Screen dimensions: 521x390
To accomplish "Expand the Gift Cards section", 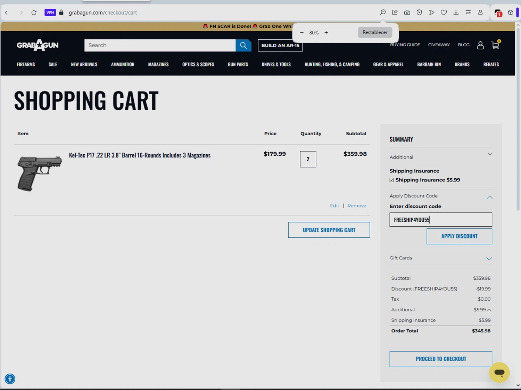I will [x=489, y=259].
